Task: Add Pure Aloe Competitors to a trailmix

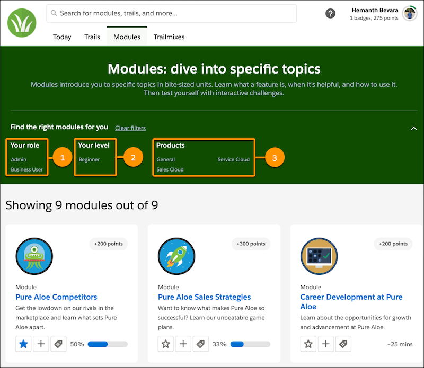Action: pos(41,344)
